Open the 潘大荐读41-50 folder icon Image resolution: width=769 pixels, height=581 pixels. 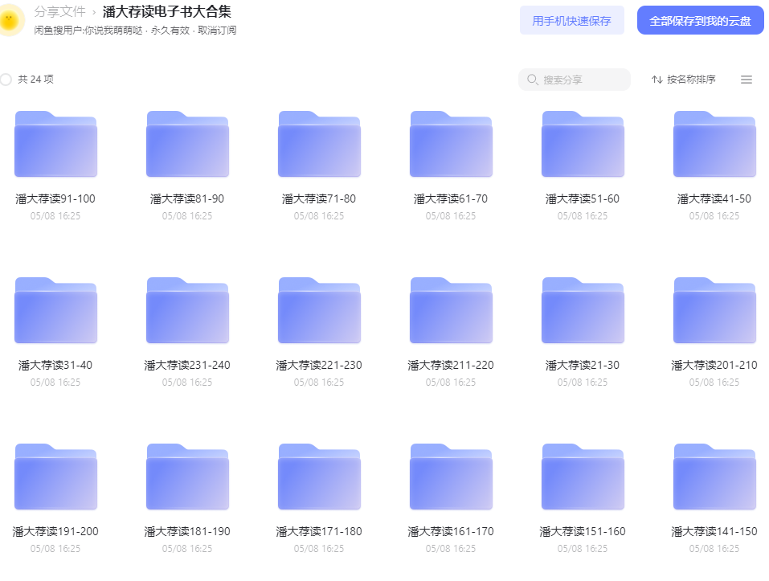click(714, 144)
